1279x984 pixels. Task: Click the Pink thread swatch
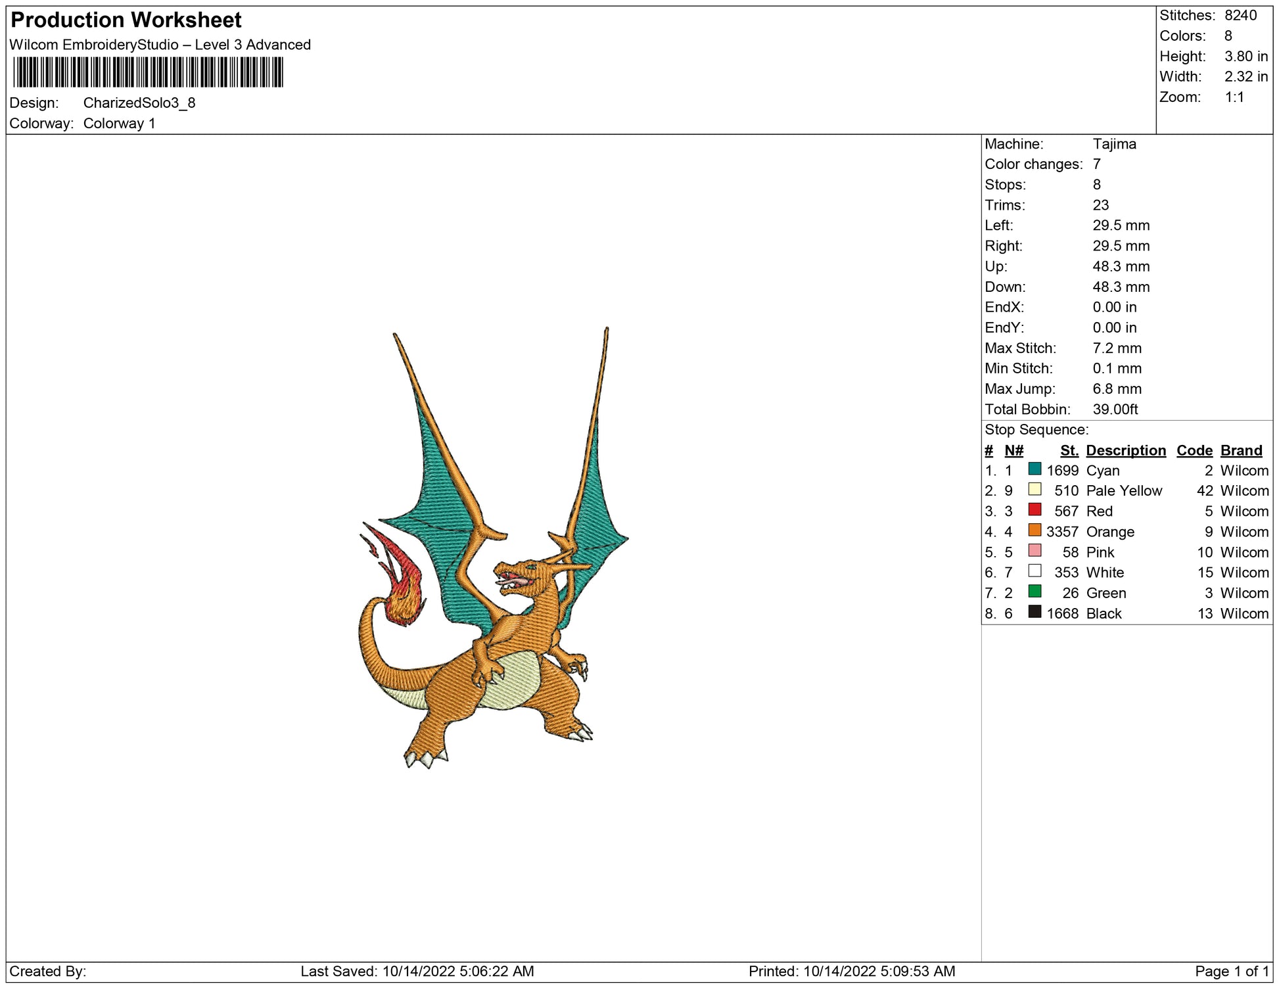coord(1035,550)
